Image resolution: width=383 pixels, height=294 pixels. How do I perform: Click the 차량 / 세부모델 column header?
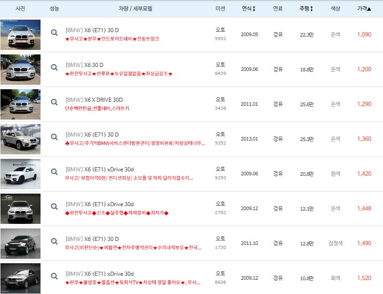click(135, 8)
